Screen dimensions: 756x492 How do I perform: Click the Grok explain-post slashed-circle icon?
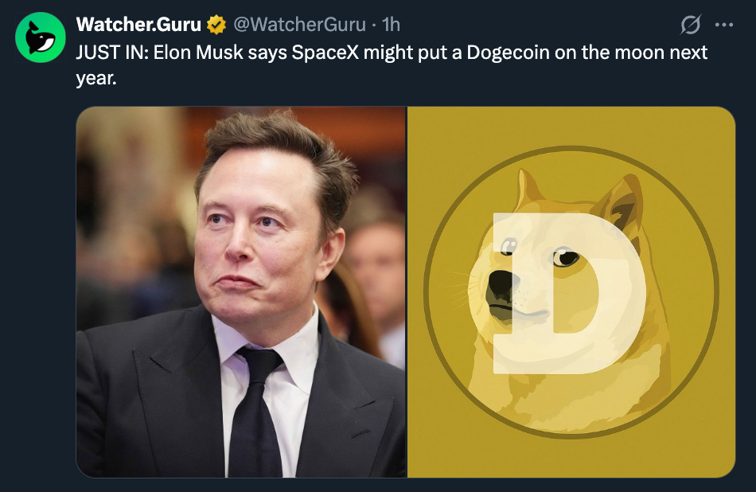coord(690,25)
